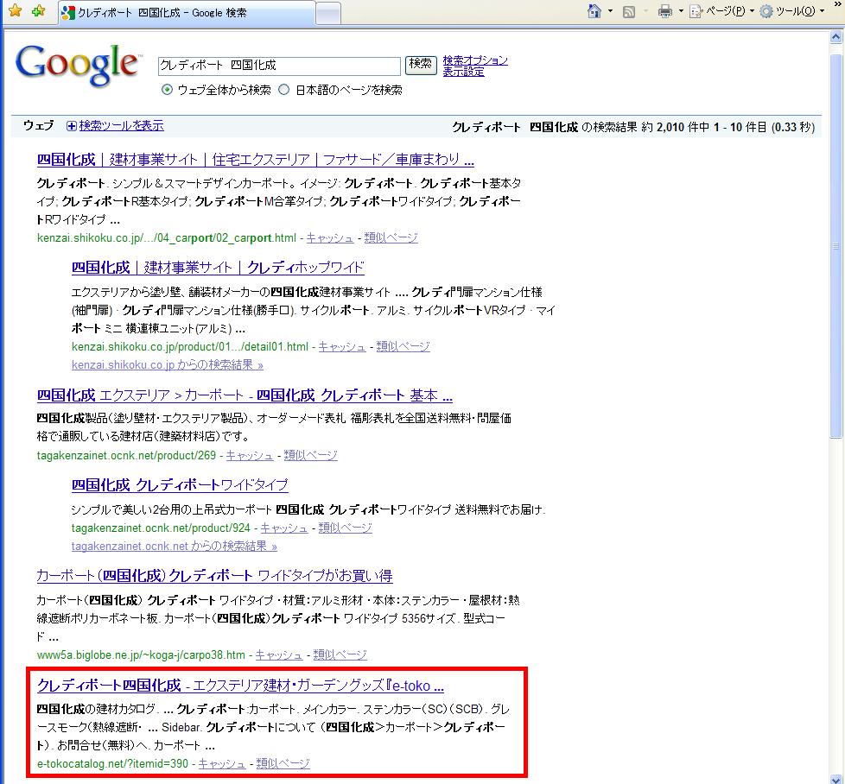The image size is (845, 784).
Task: Open the 検索オプション link
Action: click(x=475, y=60)
